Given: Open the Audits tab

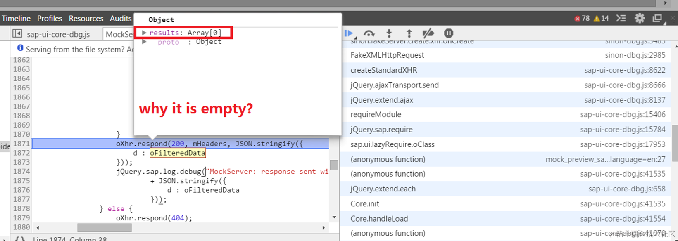Looking at the screenshot, I should 120,19.
